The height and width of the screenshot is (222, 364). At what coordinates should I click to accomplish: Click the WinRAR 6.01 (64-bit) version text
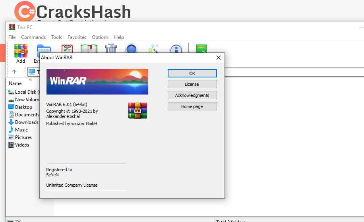[67, 104]
